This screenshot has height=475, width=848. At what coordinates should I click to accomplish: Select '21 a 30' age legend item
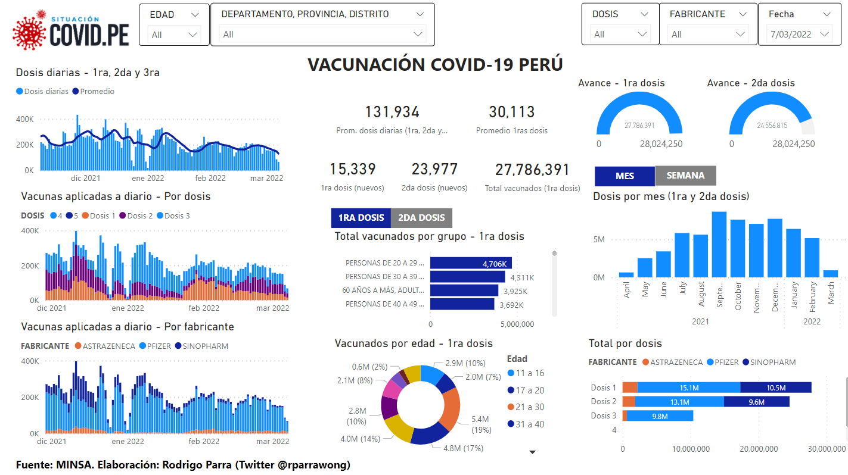point(526,407)
